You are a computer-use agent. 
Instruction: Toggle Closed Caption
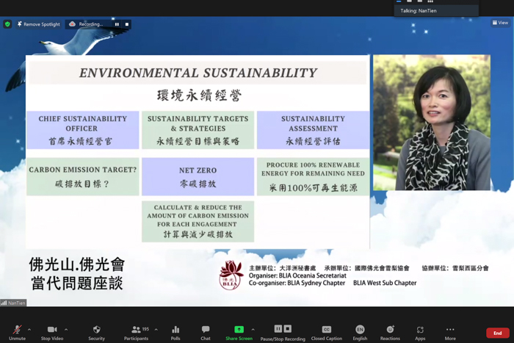327,333
